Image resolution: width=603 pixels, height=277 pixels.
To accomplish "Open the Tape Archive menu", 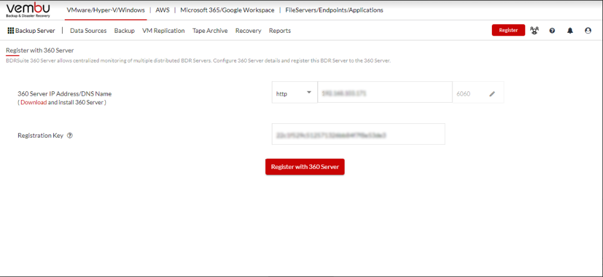I will 210,31.
